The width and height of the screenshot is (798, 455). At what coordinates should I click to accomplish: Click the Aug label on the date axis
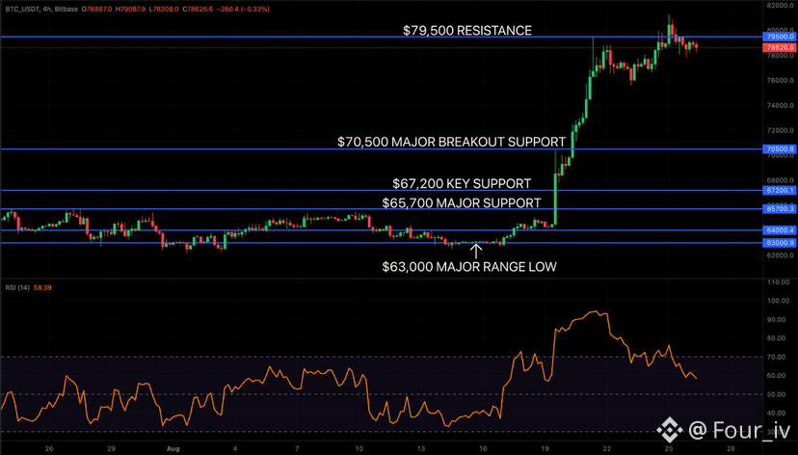[x=173, y=449]
